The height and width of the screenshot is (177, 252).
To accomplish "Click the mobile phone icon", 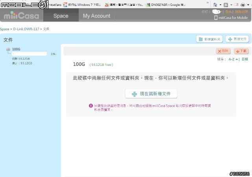I will tap(216, 18).
